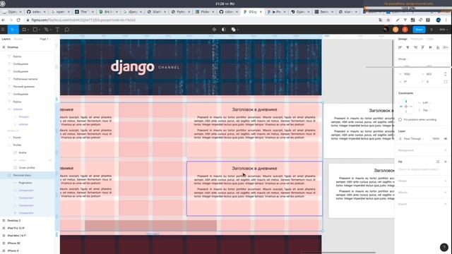
Task: Click the Share button
Action: pos(419,30)
